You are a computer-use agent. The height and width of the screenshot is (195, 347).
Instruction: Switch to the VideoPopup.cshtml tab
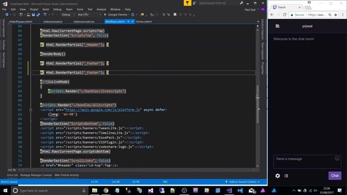pos(21,22)
